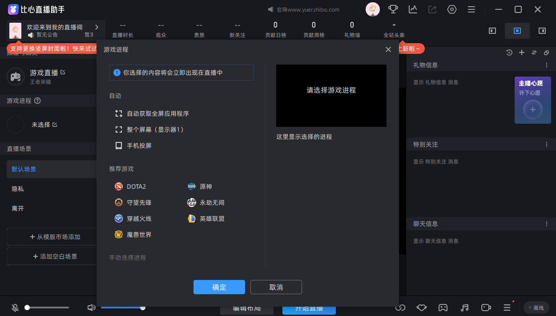Click the link icon in bottom toolbar
Viewport: 556px width, 316px height.
(x=400, y=308)
